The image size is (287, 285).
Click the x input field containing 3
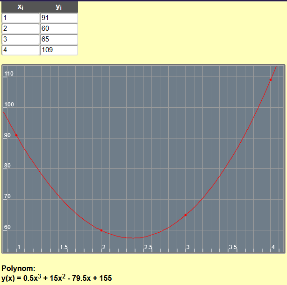[21, 39]
